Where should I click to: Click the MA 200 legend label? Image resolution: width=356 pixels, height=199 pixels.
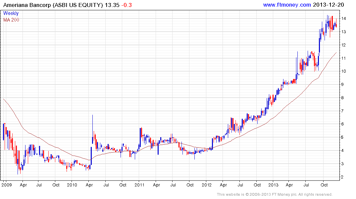pyautogui.click(x=11, y=20)
